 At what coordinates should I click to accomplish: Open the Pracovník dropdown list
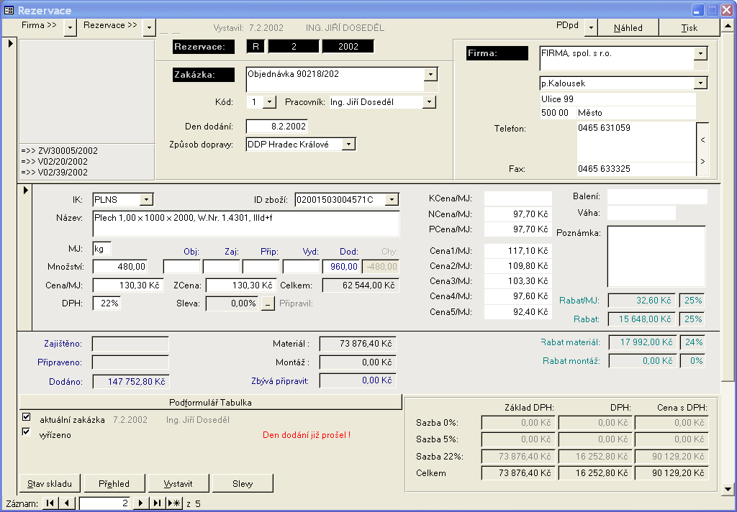pos(429,102)
